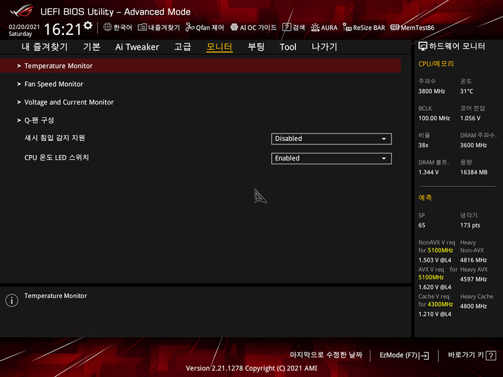Select the 섀시 침입 감지 지원 label
Image resolution: width=503 pixels, height=377 pixels.
click(54, 138)
